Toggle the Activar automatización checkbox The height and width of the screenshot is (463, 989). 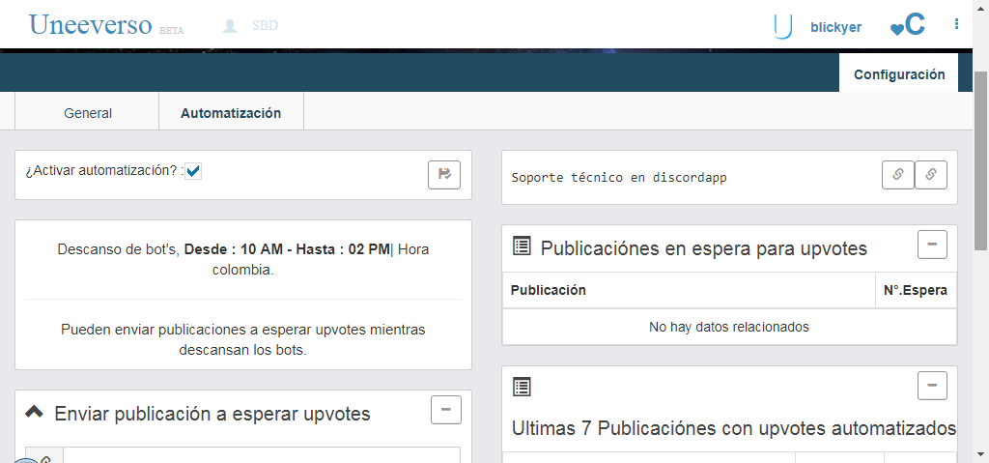(x=193, y=171)
